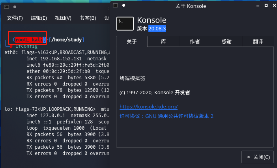Open the 编辑(E) menu

pos(39,18)
